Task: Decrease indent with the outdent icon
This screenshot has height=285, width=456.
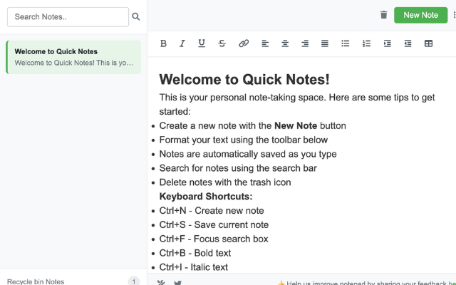Action: click(x=408, y=43)
